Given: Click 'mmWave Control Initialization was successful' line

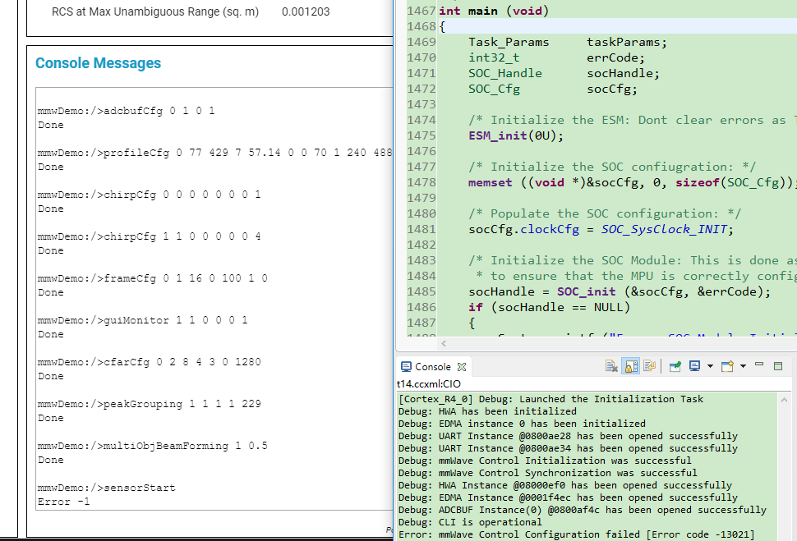Looking at the screenshot, I should [x=545, y=461].
